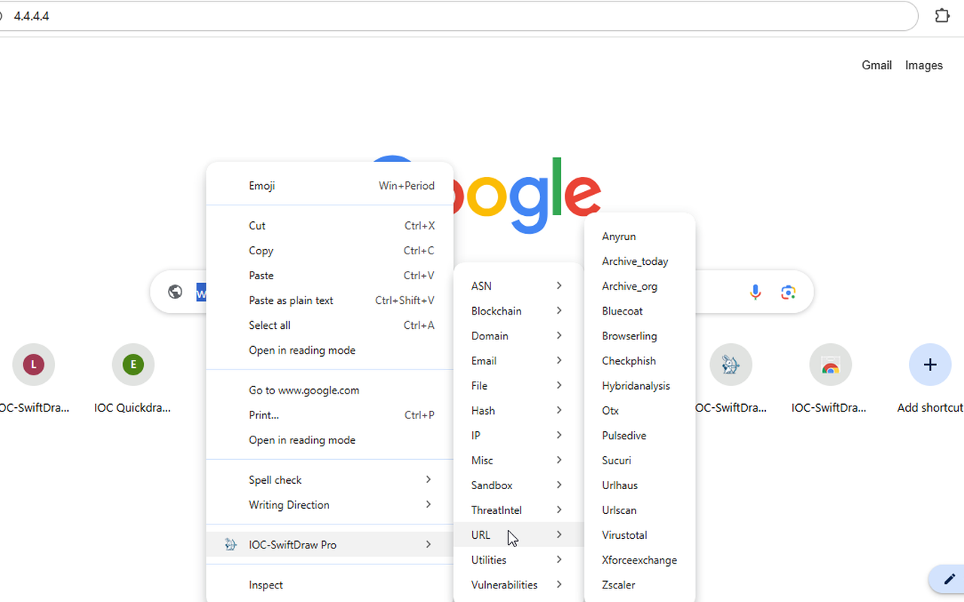This screenshot has width=964, height=602.
Task: Choose Select all in context menu
Action: point(330,325)
